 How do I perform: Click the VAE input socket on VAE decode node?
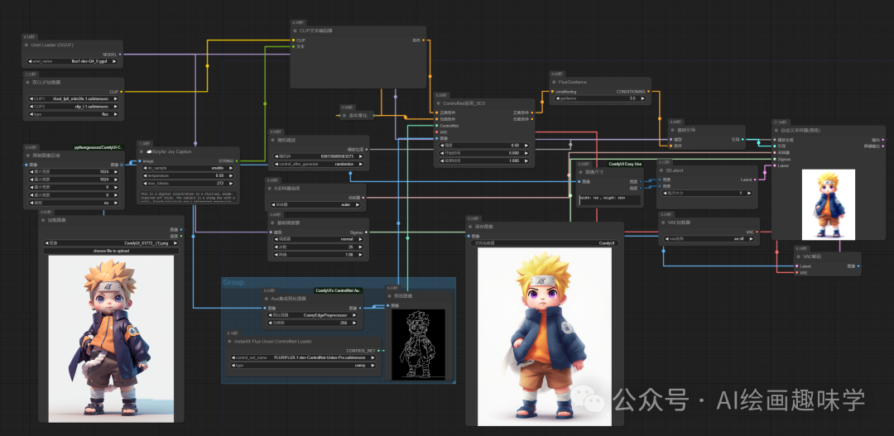pyautogui.click(x=796, y=272)
